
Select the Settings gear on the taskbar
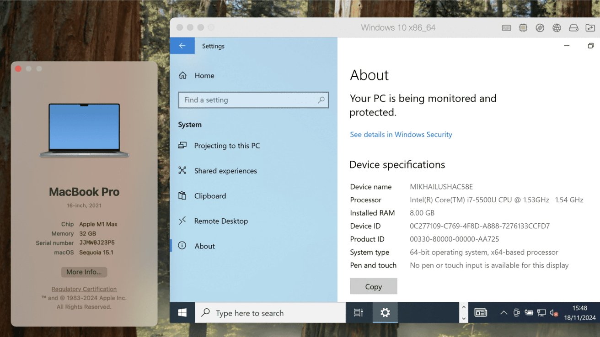tap(385, 313)
